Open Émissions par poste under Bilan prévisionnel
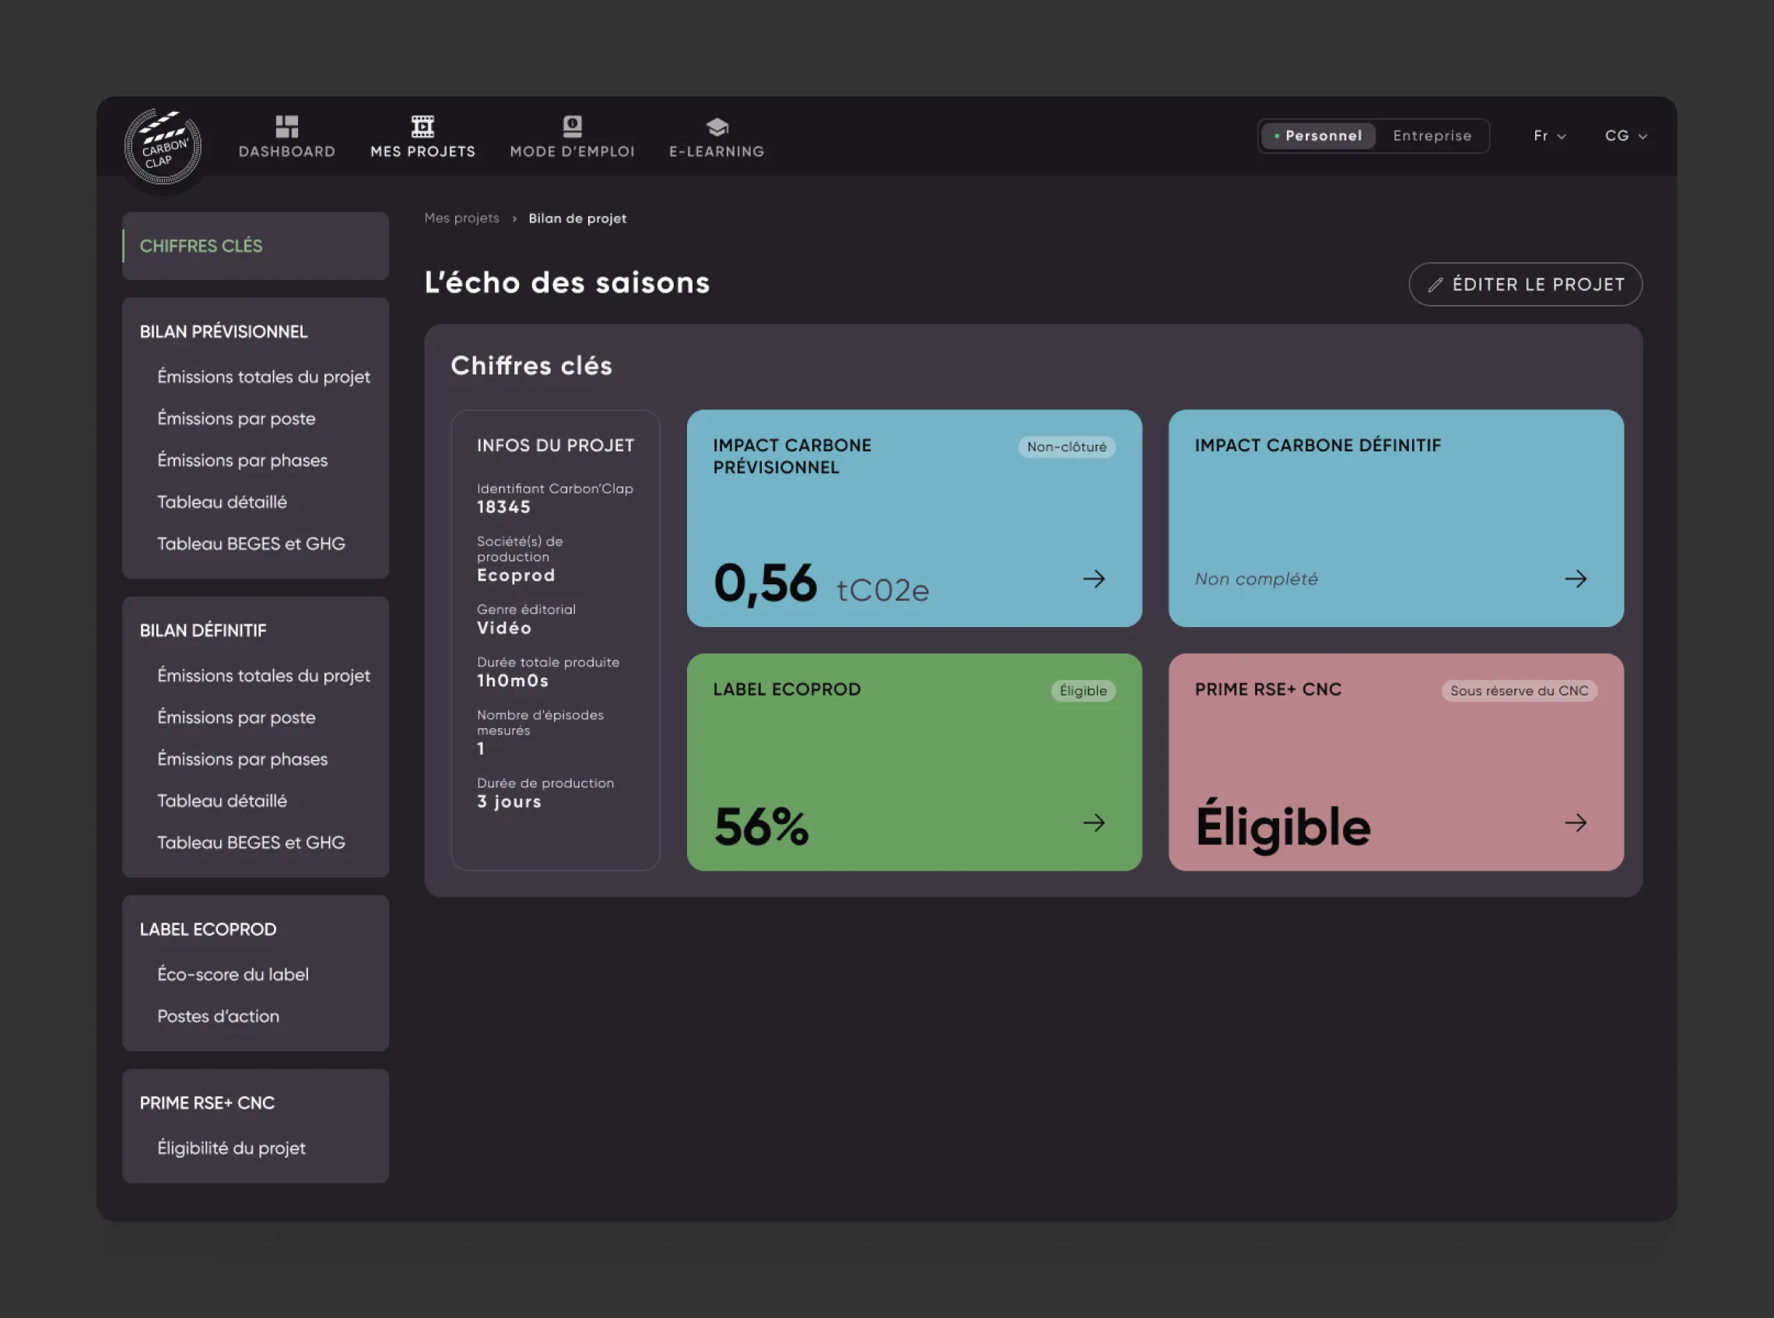 (x=236, y=418)
